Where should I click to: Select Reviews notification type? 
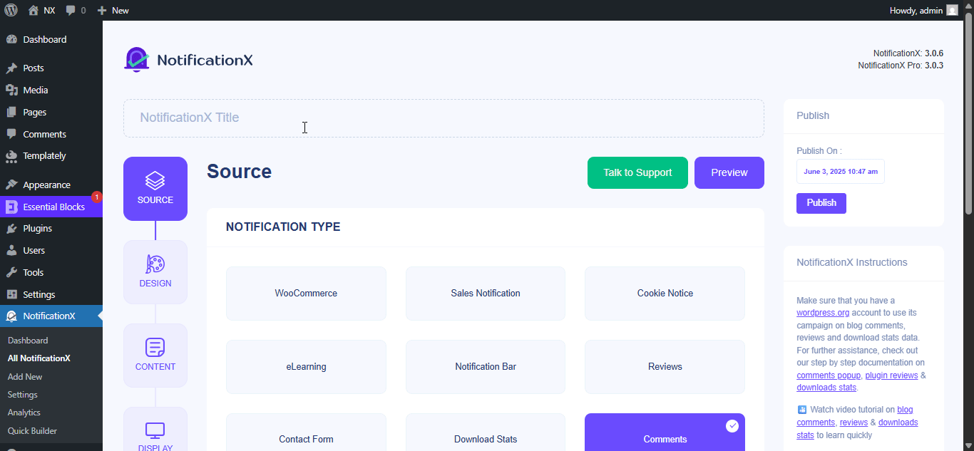(x=665, y=367)
